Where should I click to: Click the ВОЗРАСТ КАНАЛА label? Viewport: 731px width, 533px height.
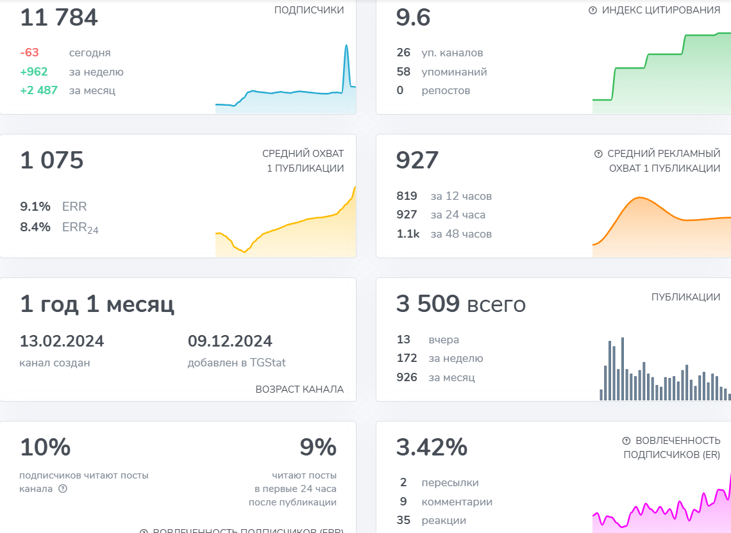tap(299, 389)
